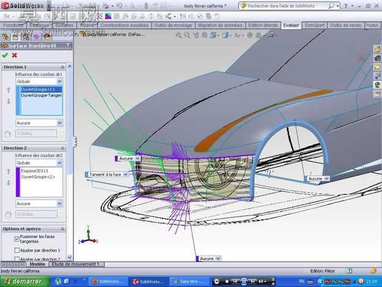
Task: Click the View Orientation cube icon
Action: [213, 35]
